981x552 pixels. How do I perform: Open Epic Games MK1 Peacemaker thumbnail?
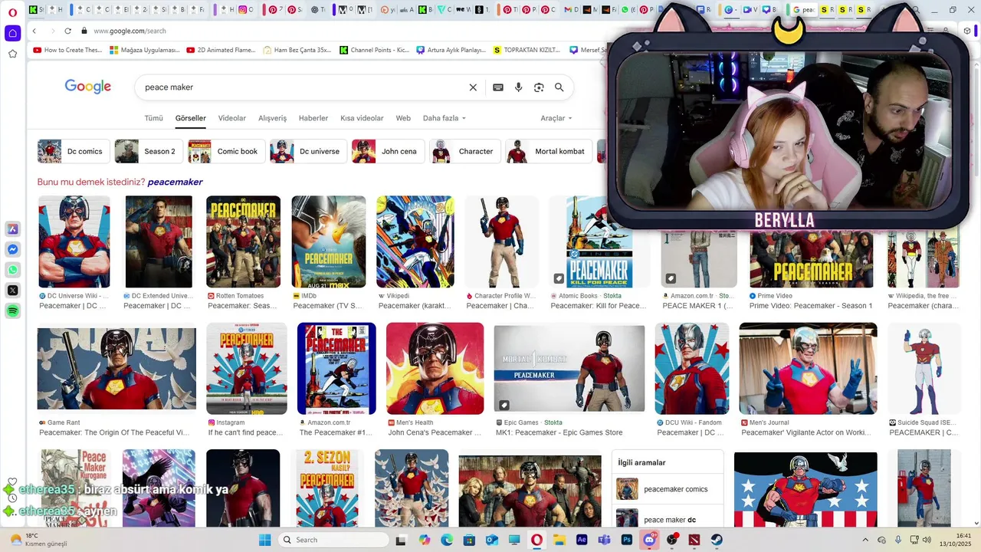coord(569,369)
